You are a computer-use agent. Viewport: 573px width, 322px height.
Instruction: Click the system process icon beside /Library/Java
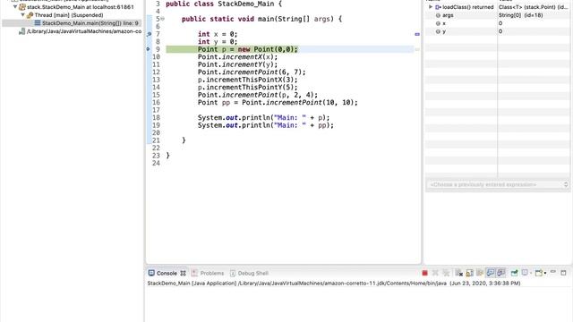pyautogui.click(x=21, y=31)
